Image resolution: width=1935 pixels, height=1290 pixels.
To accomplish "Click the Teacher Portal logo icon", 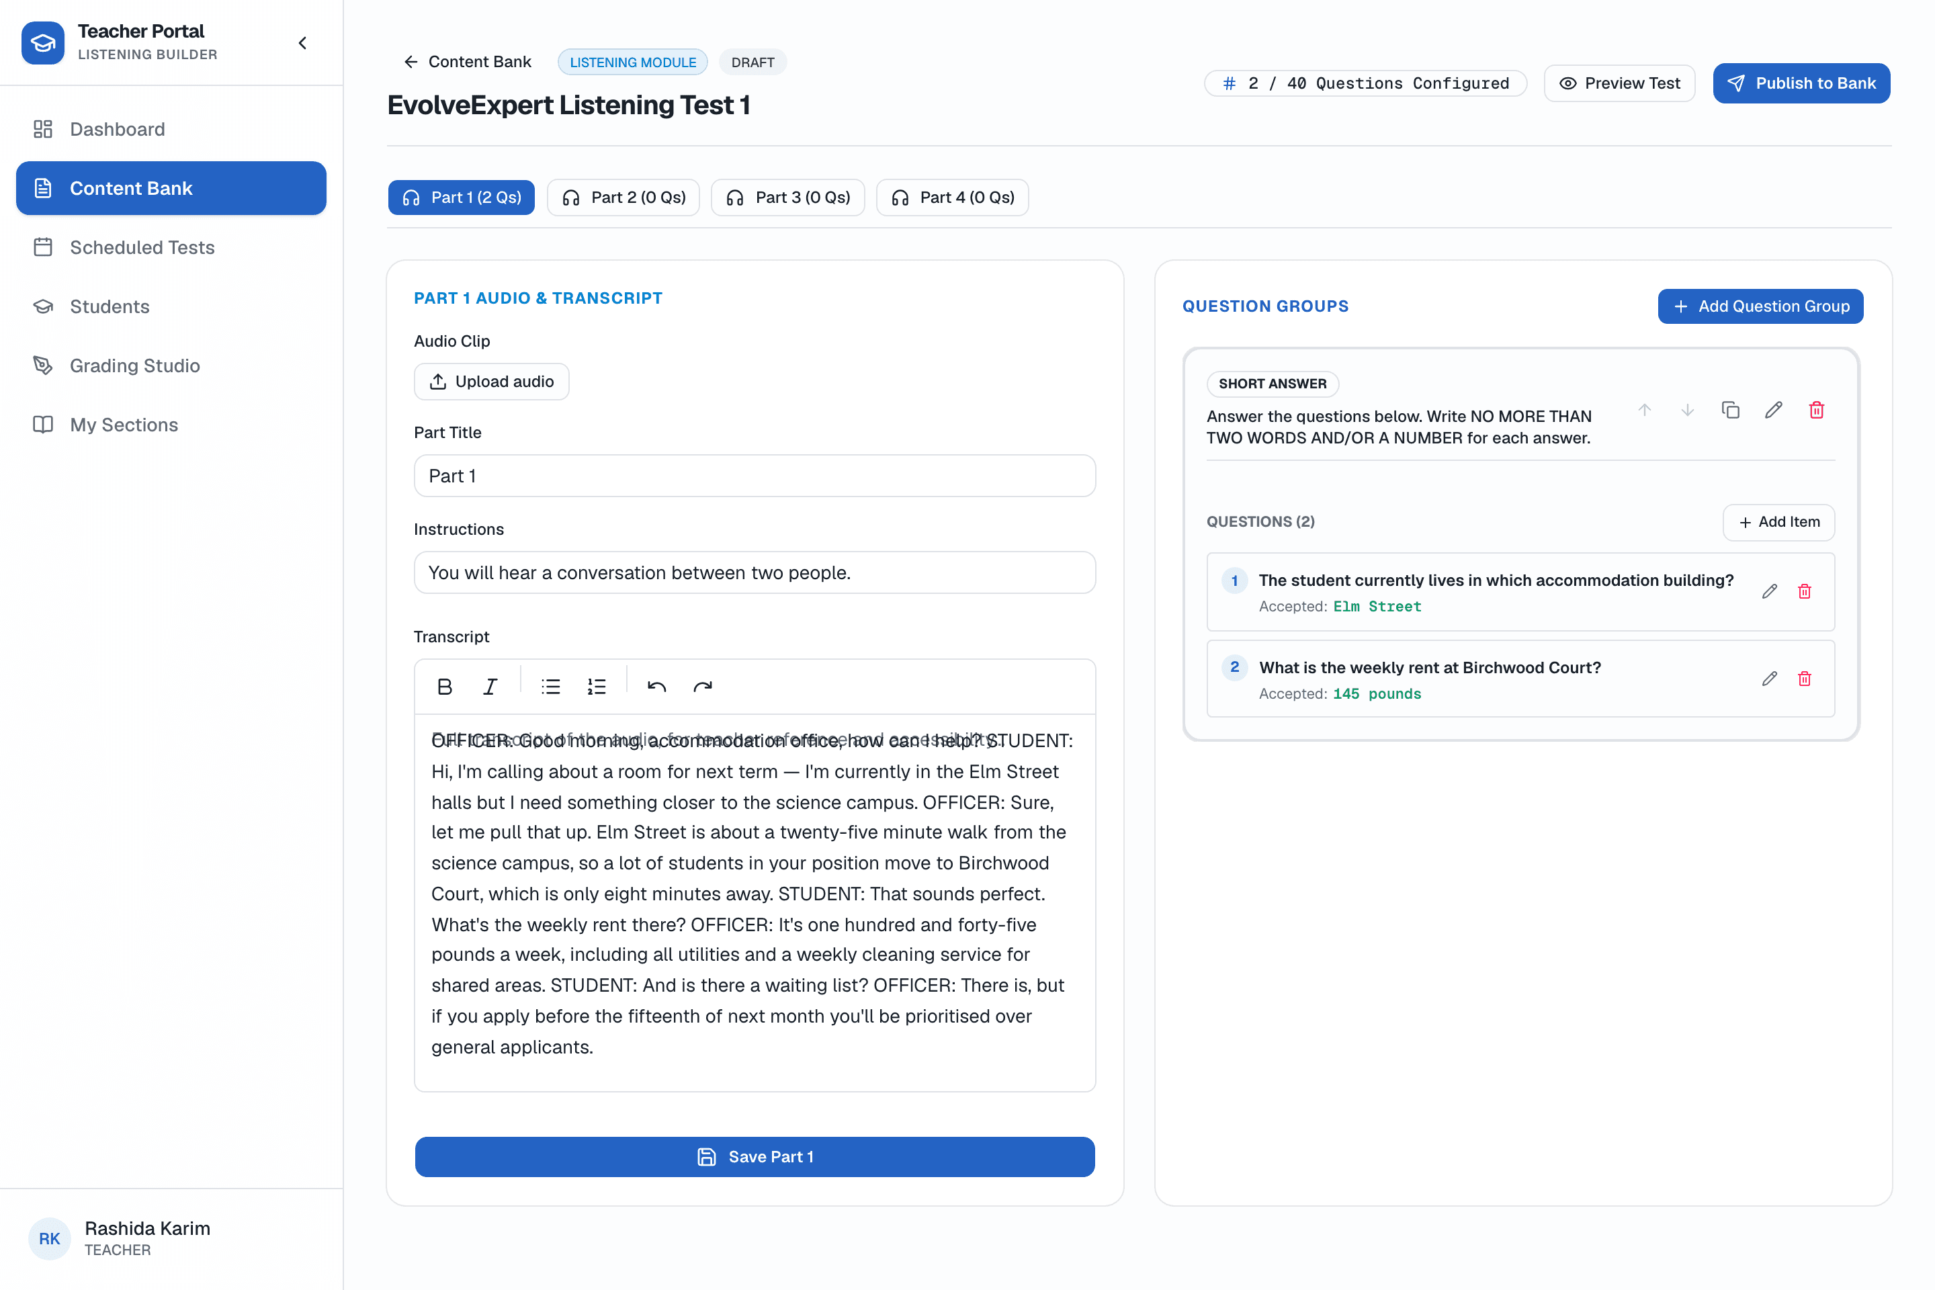I will tap(43, 43).
